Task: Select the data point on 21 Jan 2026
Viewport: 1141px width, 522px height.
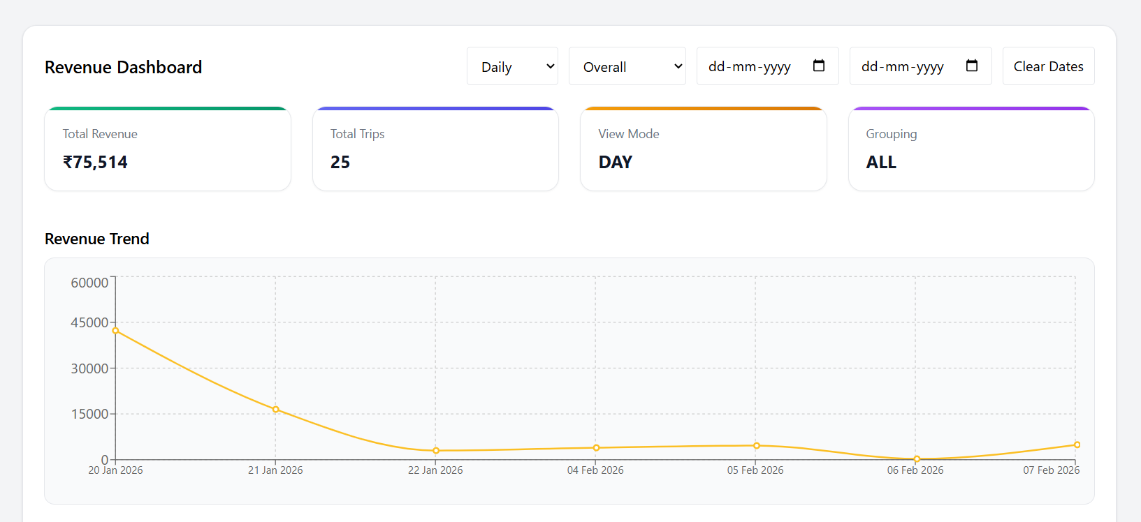Action: tap(275, 410)
